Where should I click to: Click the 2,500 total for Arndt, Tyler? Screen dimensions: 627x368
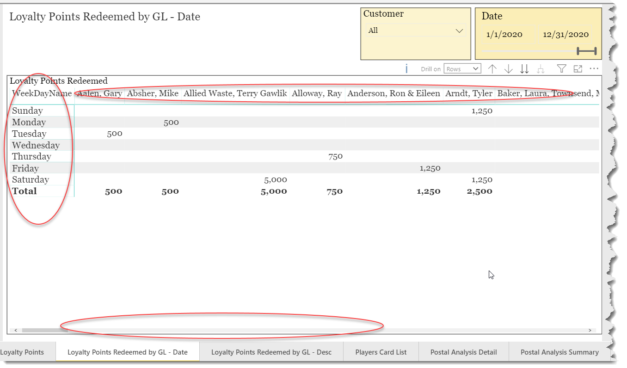[479, 191]
